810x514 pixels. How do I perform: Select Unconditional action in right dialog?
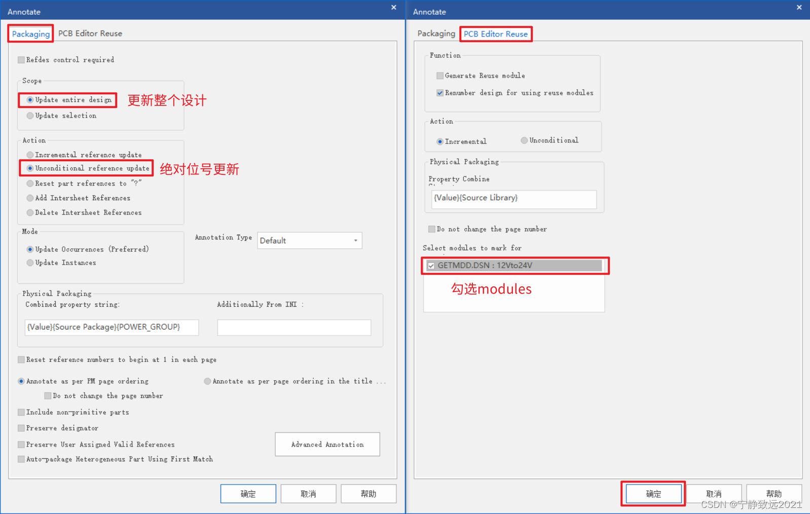(x=524, y=140)
